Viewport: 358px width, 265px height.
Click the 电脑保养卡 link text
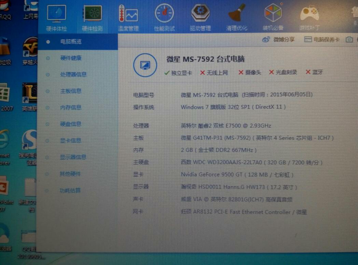[x=326, y=40]
